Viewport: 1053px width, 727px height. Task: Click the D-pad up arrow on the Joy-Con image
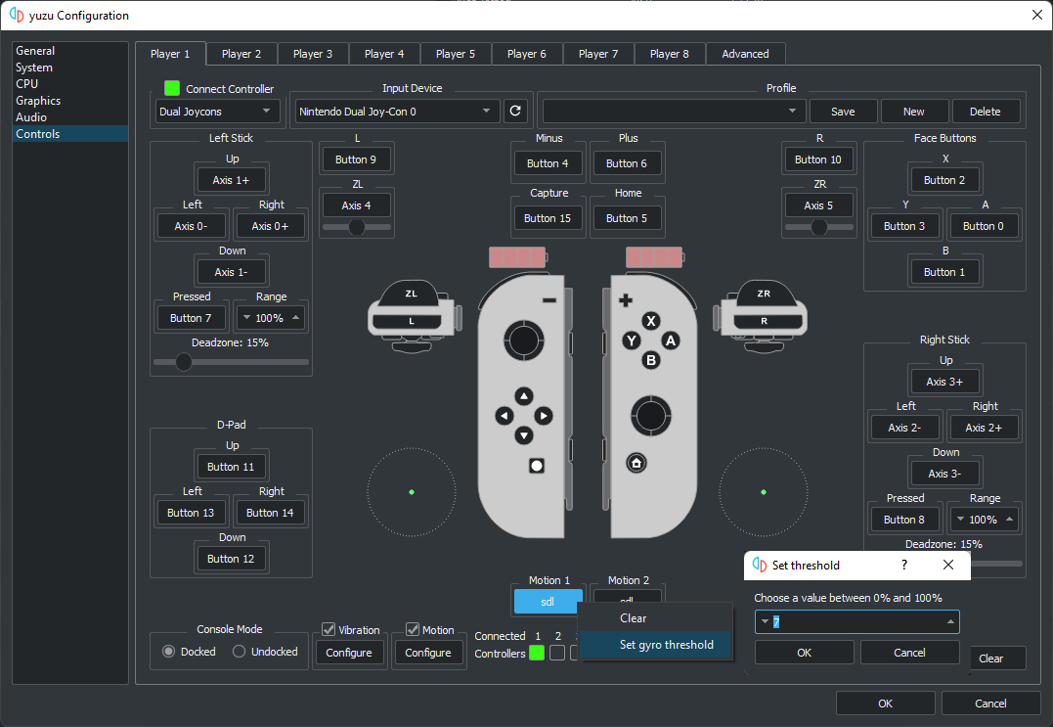(524, 395)
